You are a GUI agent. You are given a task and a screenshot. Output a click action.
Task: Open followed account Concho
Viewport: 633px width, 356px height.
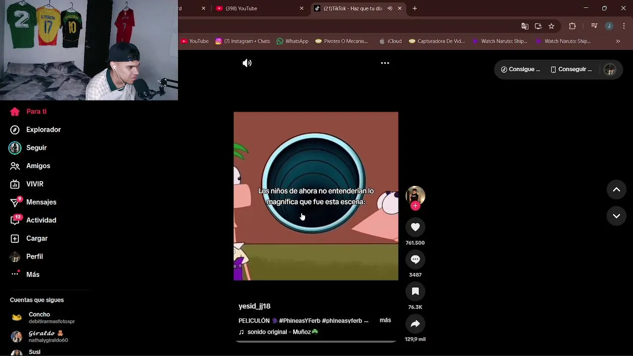pyautogui.click(x=48, y=317)
